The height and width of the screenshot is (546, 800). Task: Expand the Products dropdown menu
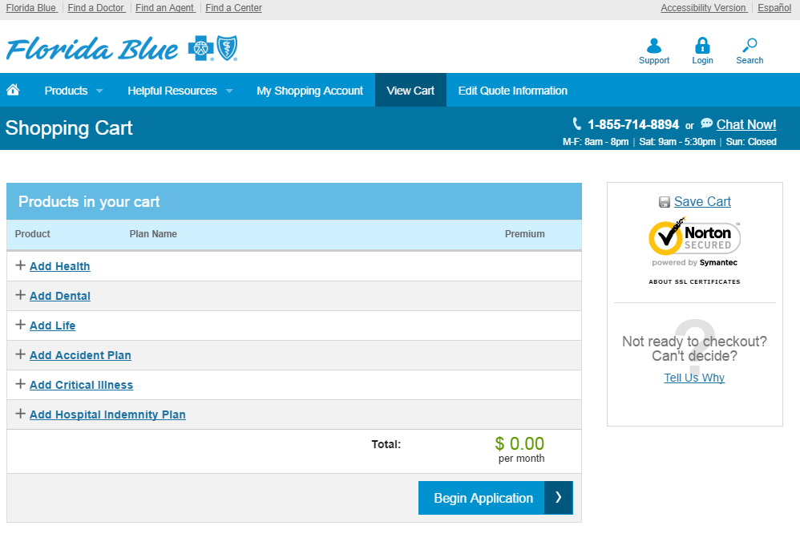(74, 91)
